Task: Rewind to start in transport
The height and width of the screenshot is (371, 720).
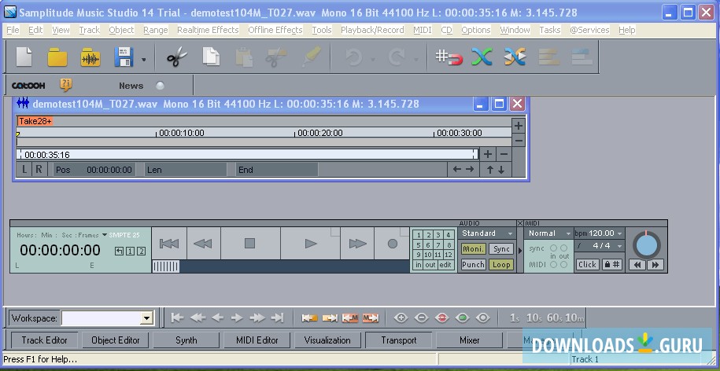Action: 169,244
